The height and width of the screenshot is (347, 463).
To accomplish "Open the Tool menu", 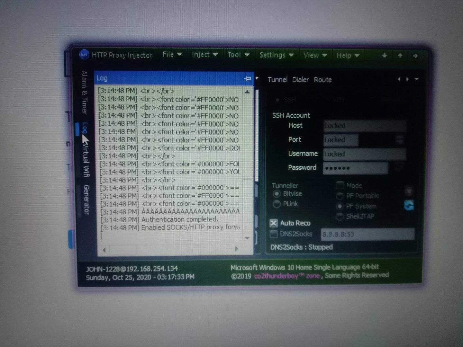I will [x=238, y=55].
